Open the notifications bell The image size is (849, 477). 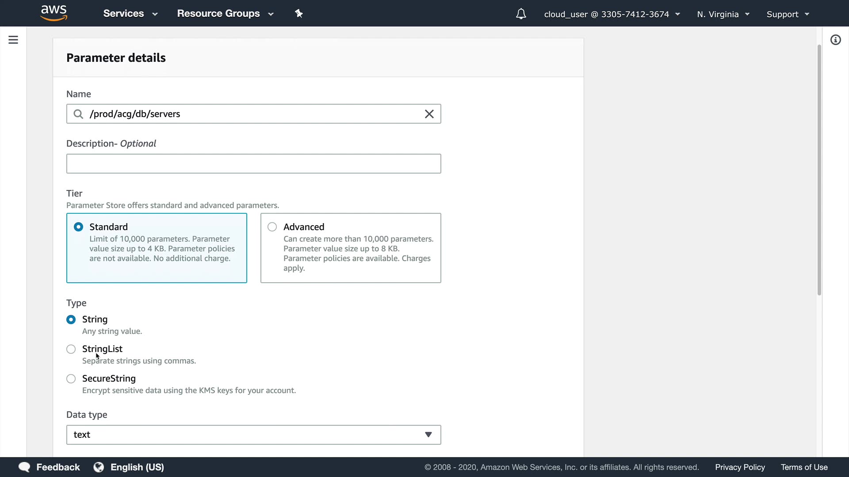click(x=521, y=14)
